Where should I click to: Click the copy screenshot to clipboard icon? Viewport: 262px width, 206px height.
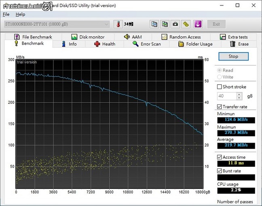[x=165, y=24]
